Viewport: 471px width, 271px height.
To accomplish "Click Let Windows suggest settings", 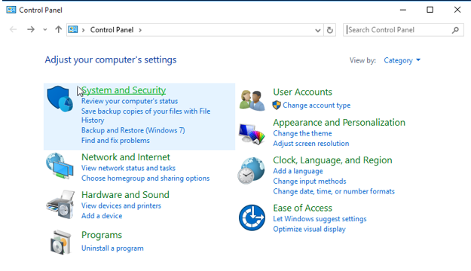I will coord(320,219).
